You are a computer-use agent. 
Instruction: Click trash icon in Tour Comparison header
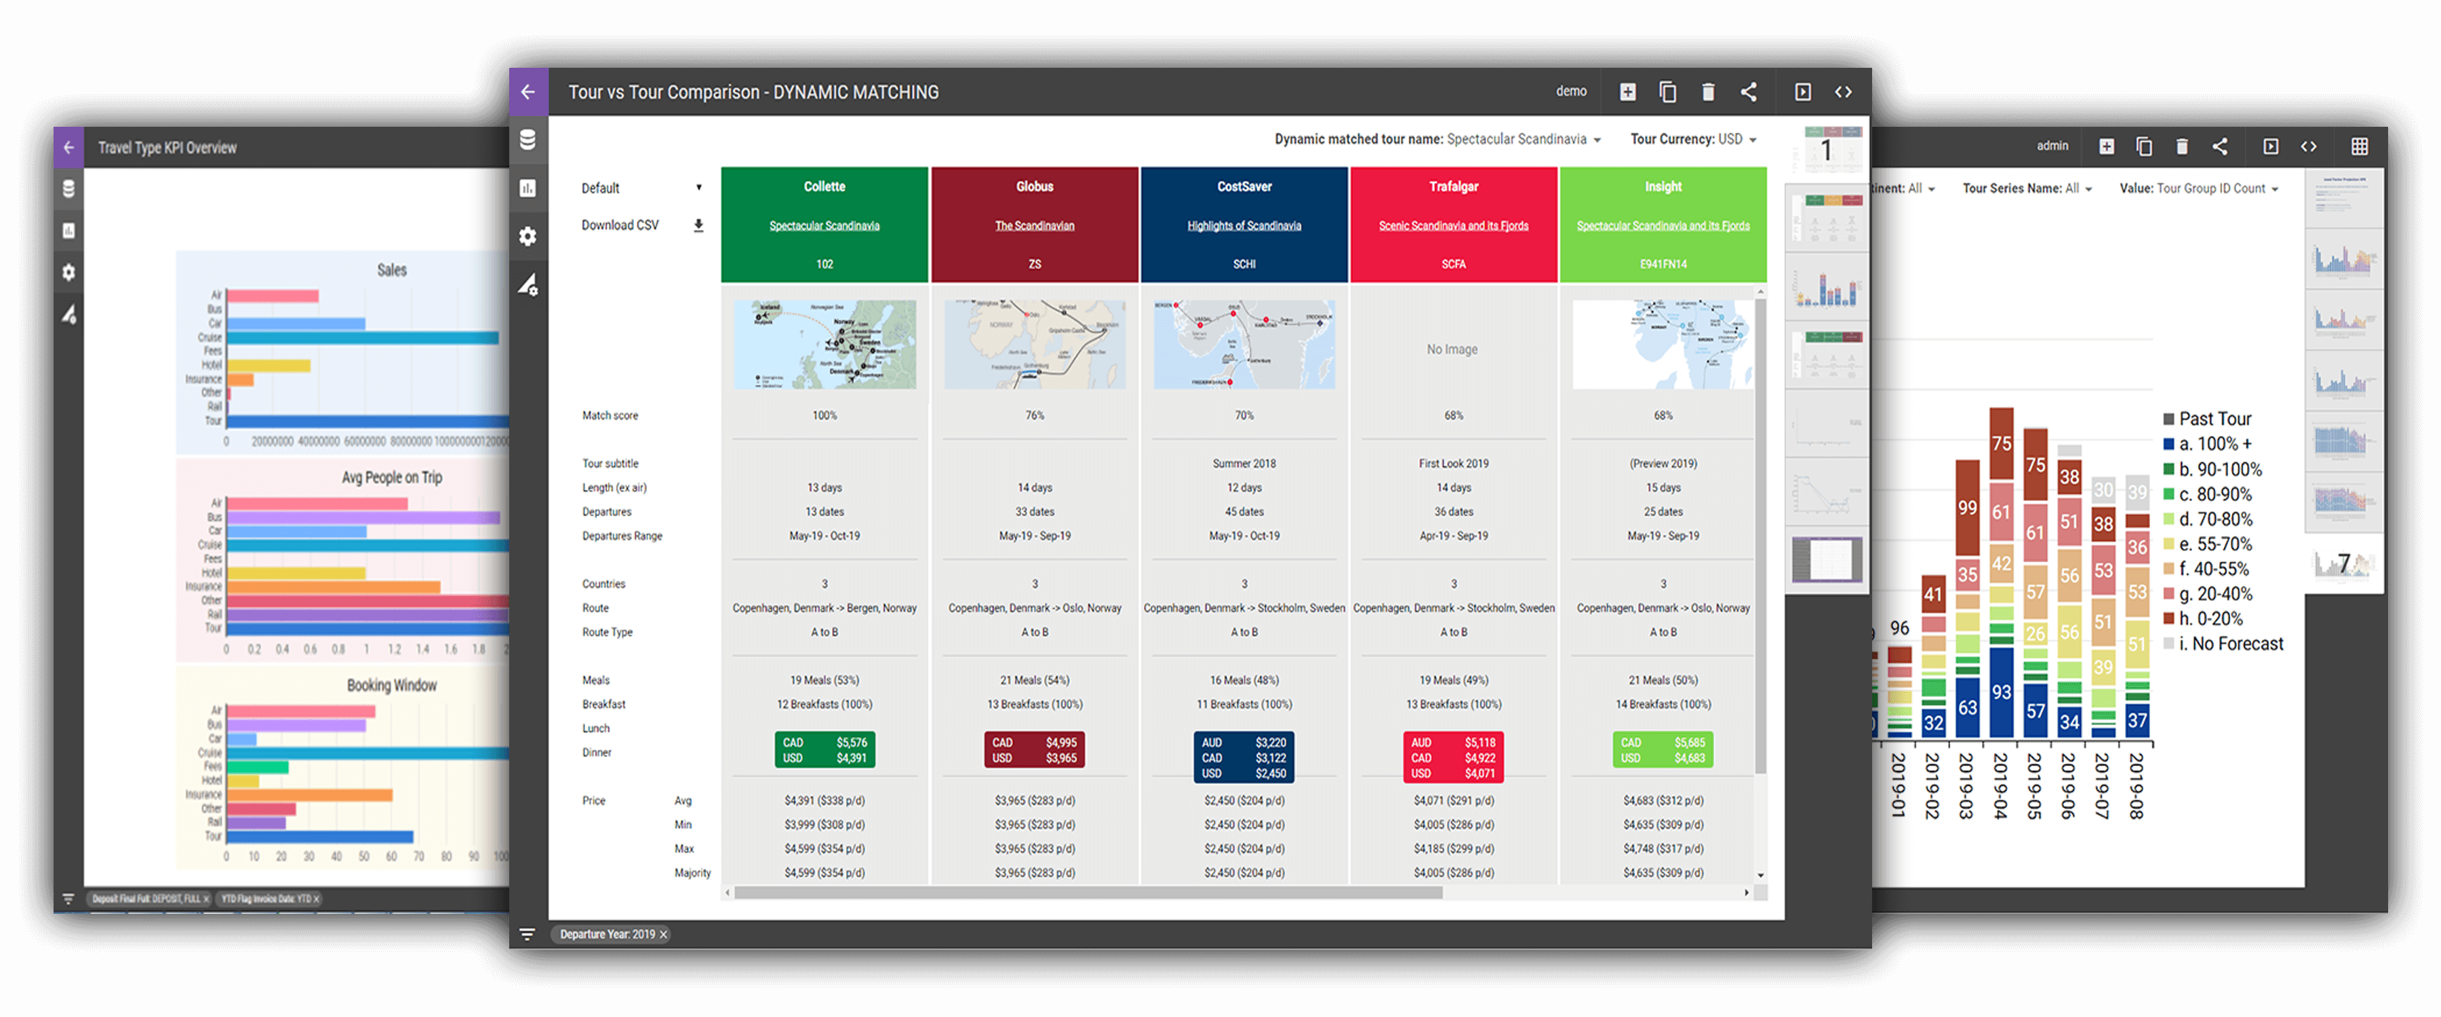click(x=1707, y=92)
